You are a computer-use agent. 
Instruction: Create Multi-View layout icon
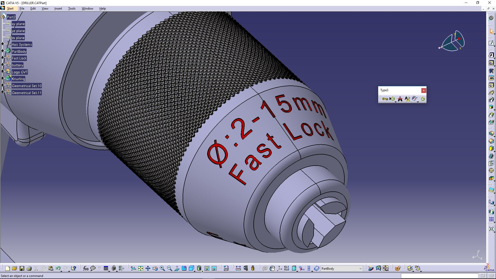click(184, 269)
